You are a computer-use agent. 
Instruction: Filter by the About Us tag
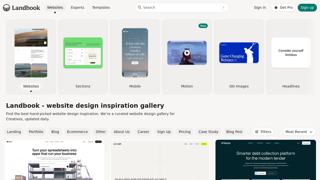pyautogui.click(x=122, y=132)
